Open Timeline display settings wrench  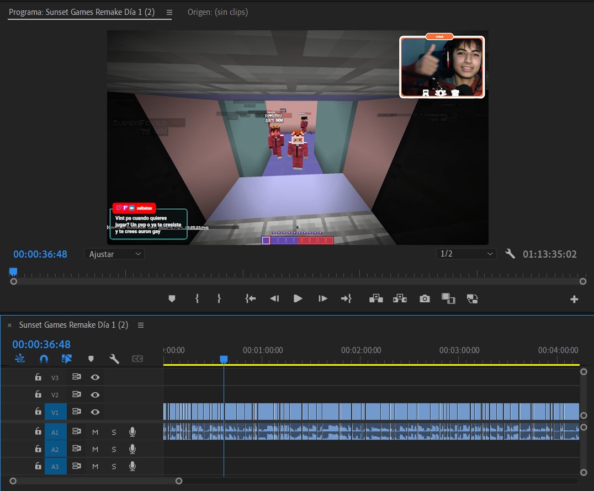click(114, 359)
